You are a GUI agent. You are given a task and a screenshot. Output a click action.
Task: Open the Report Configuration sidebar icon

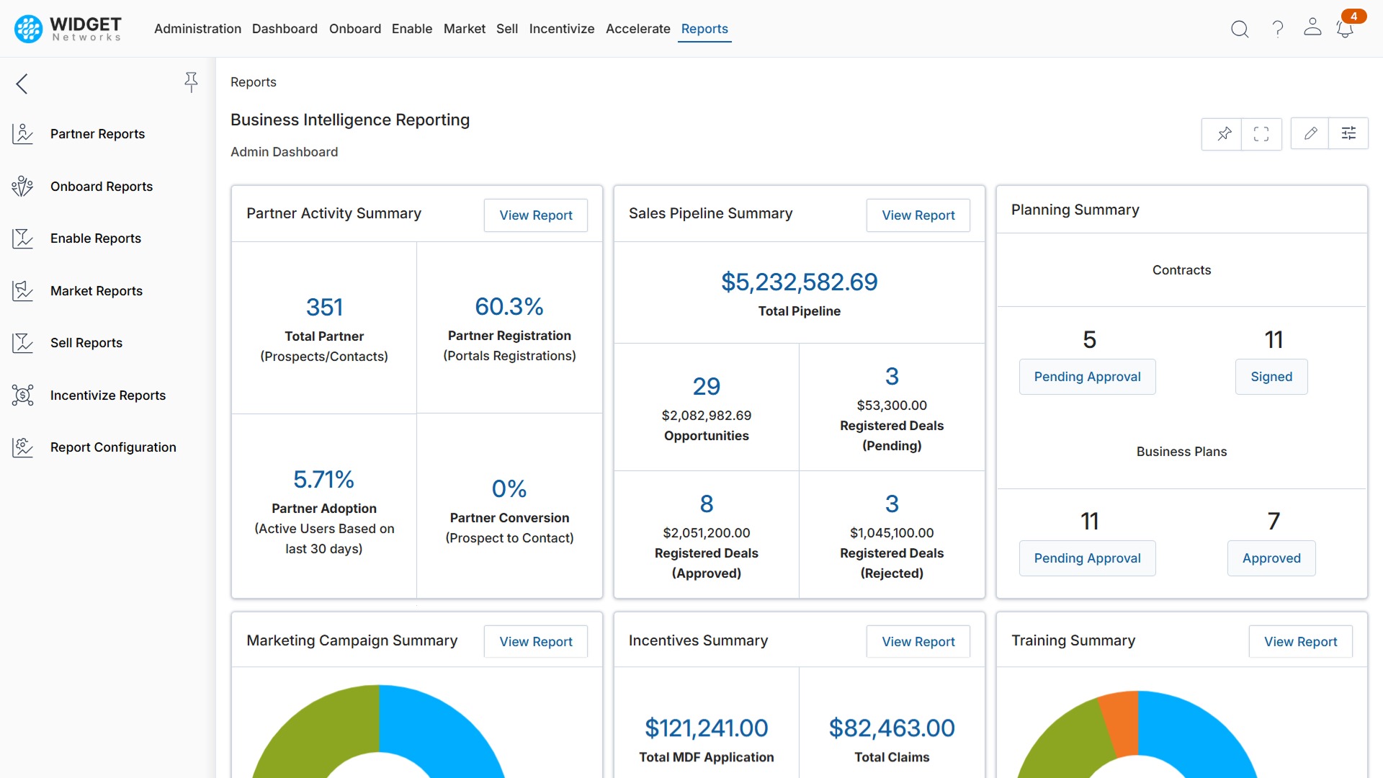coord(22,447)
